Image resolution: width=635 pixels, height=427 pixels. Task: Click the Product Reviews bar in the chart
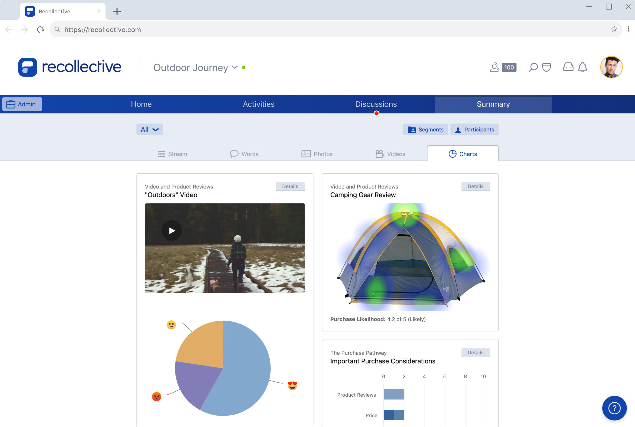pyautogui.click(x=394, y=394)
